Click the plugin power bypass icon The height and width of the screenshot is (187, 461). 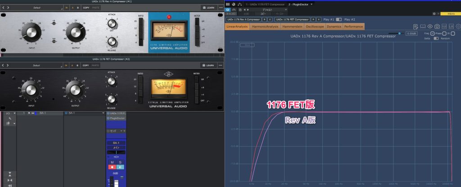pos(228,9)
